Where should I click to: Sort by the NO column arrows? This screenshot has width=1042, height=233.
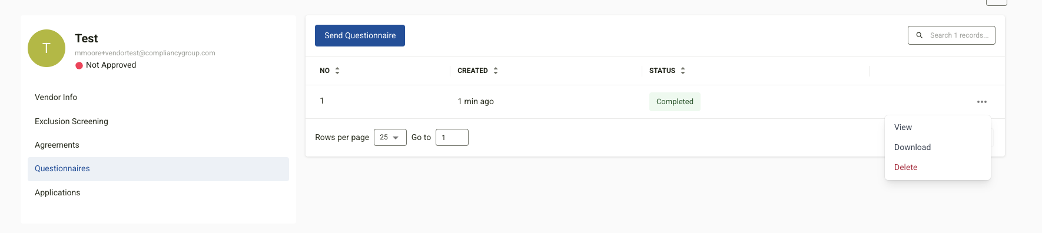click(337, 71)
